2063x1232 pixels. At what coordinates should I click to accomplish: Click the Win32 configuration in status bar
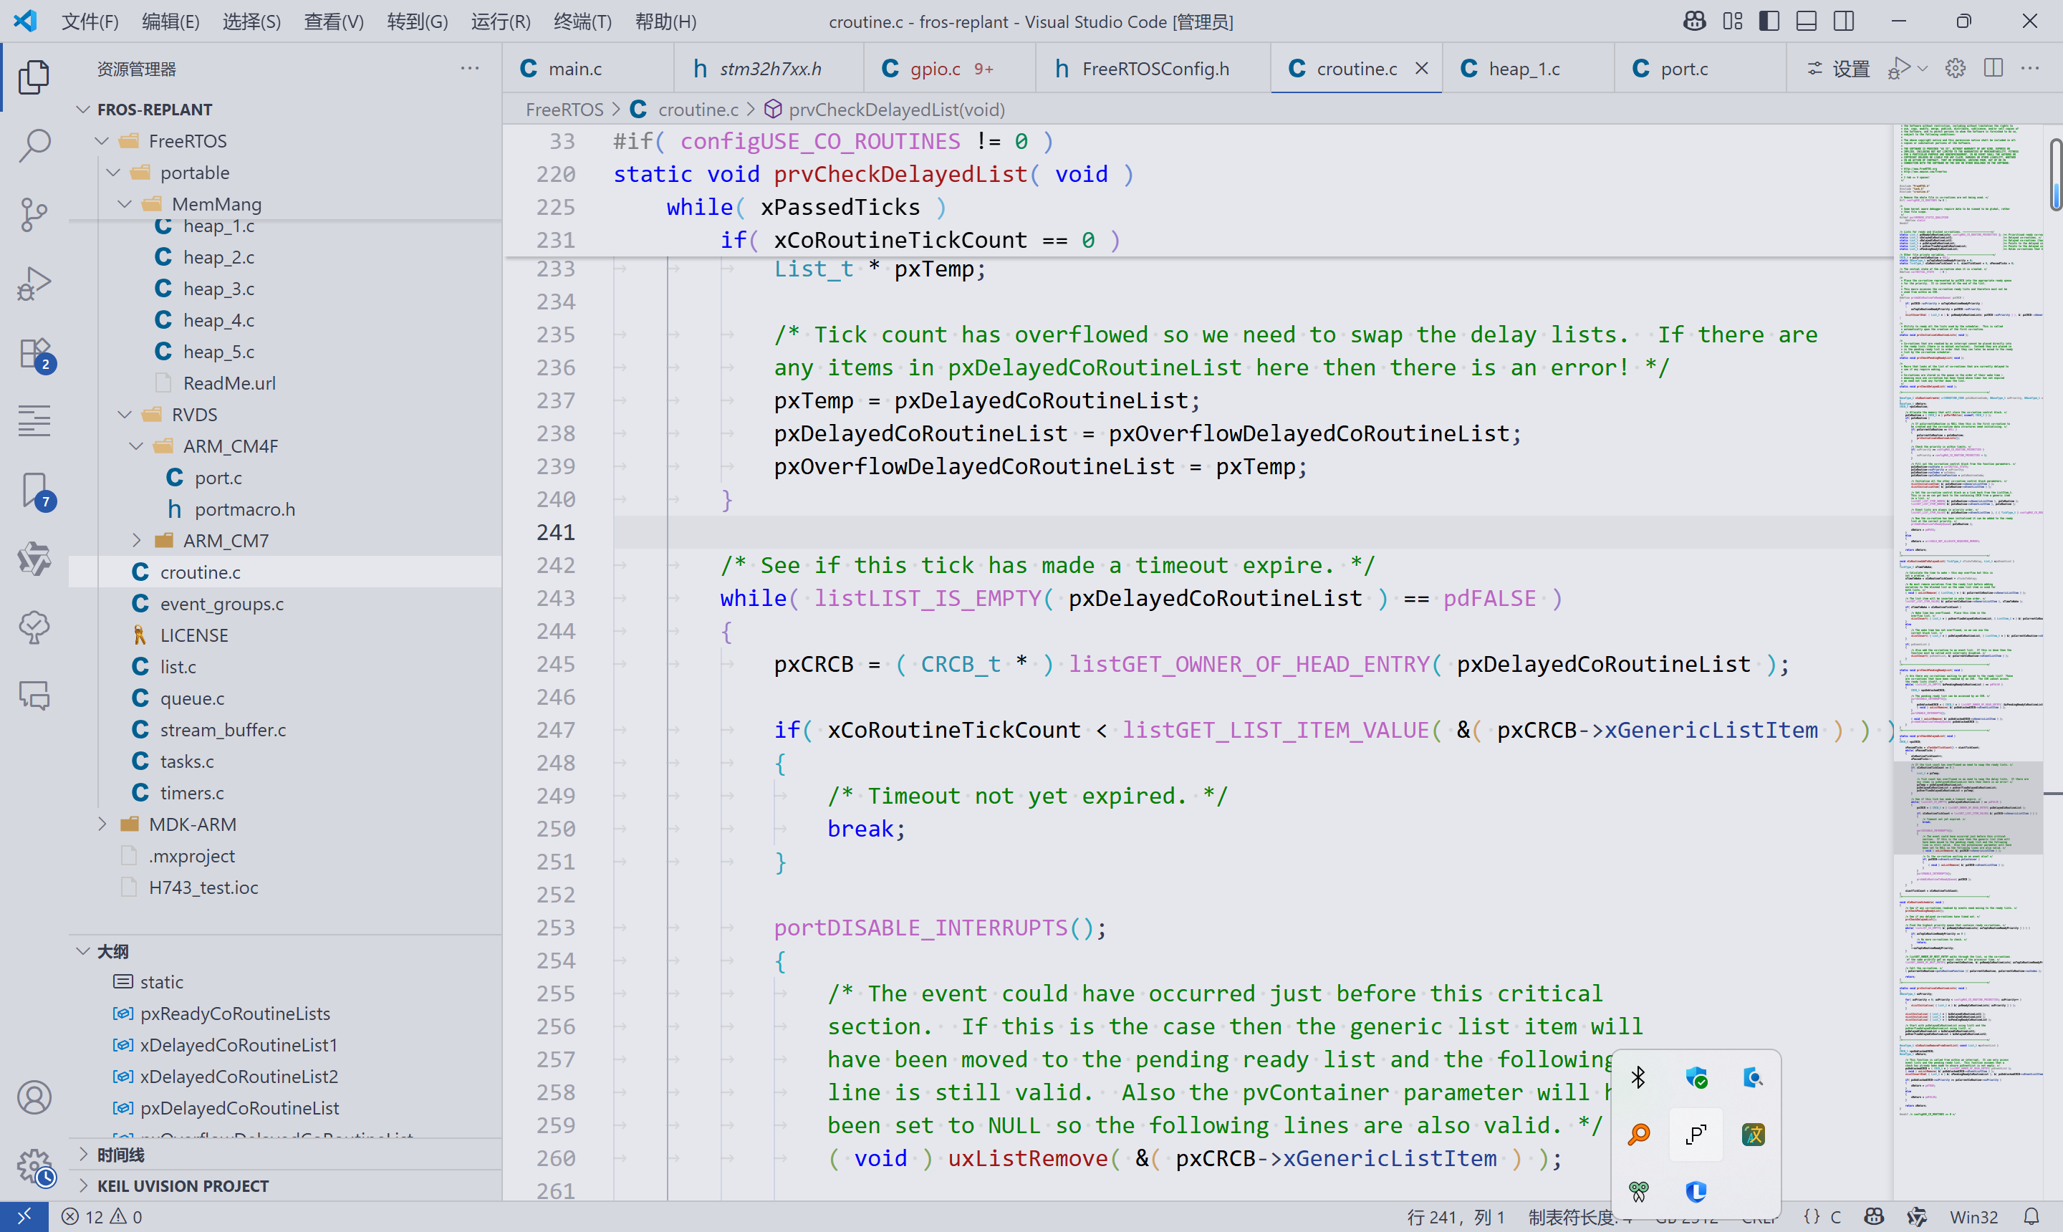tap(1973, 1216)
